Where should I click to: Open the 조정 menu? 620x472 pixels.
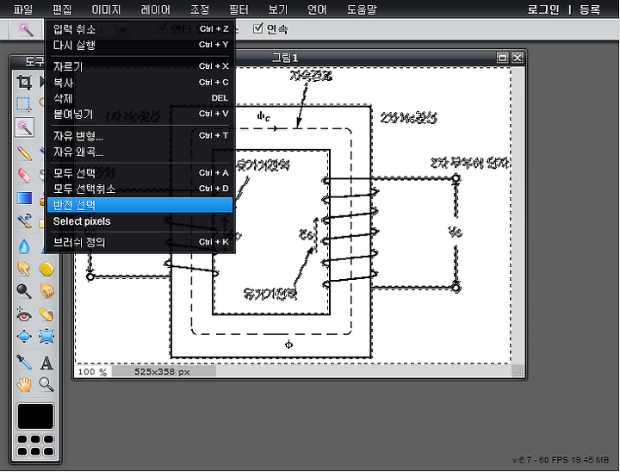pyautogui.click(x=200, y=9)
